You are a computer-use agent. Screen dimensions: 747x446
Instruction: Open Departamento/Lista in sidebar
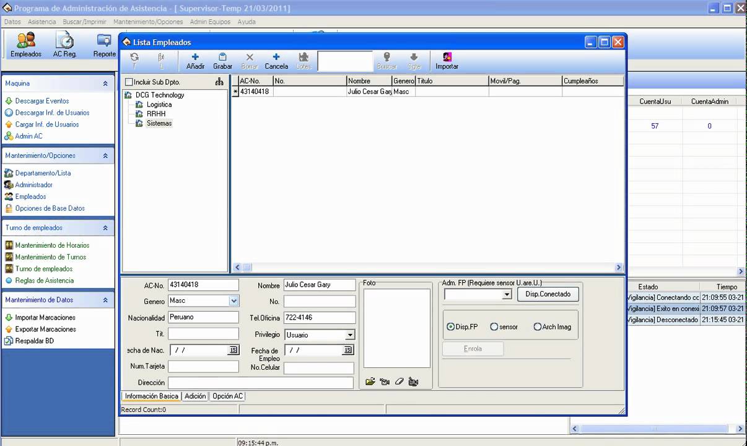coord(43,173)
